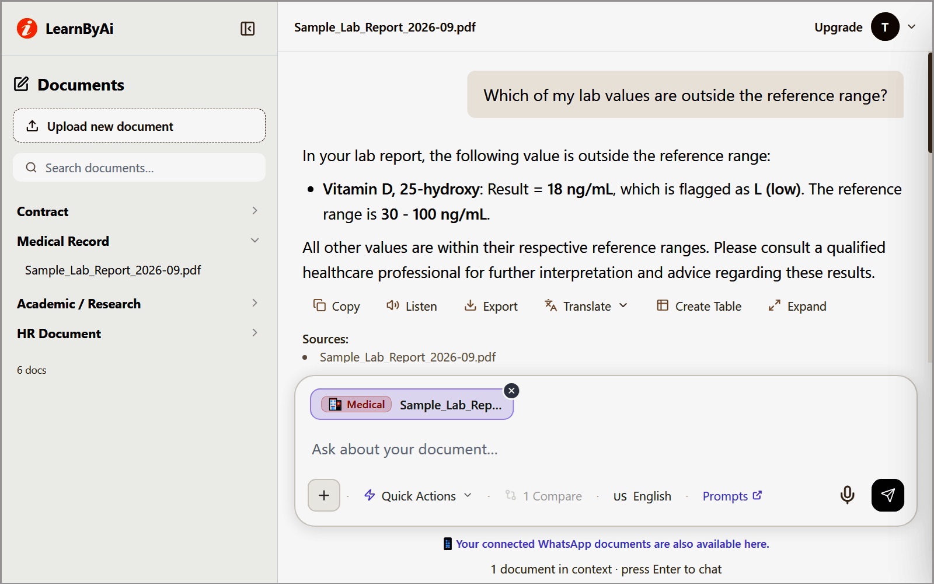Click the Ask about your document field
This screenshot has height=584, width=934.
(605, 449)
